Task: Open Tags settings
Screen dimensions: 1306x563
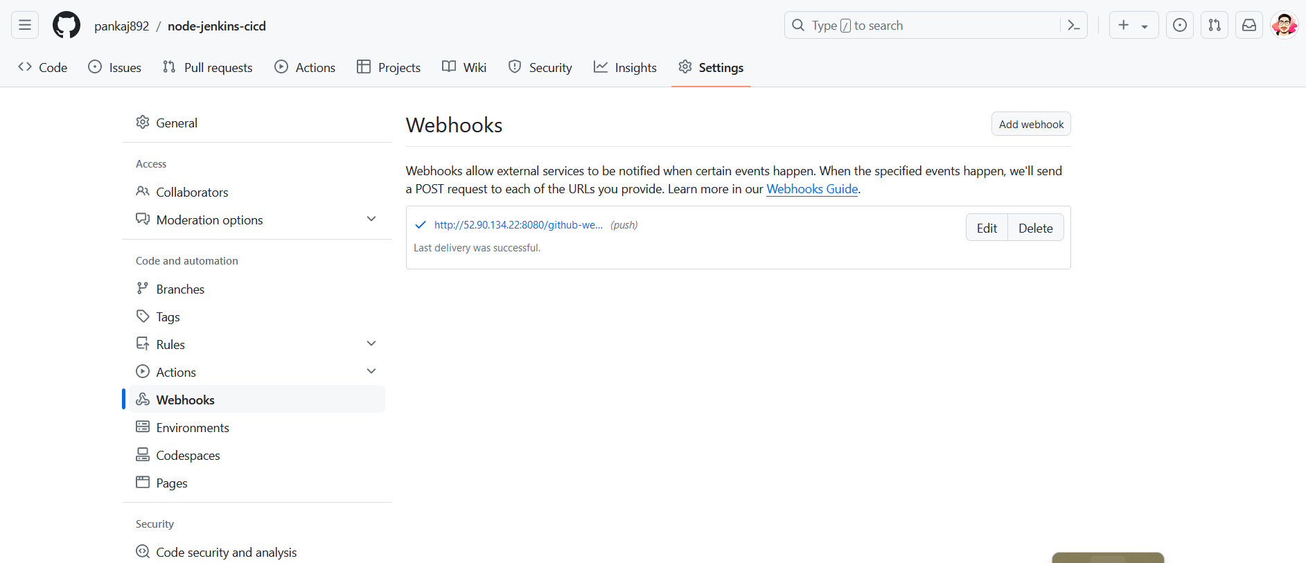Action: click(x=257, y=316)
